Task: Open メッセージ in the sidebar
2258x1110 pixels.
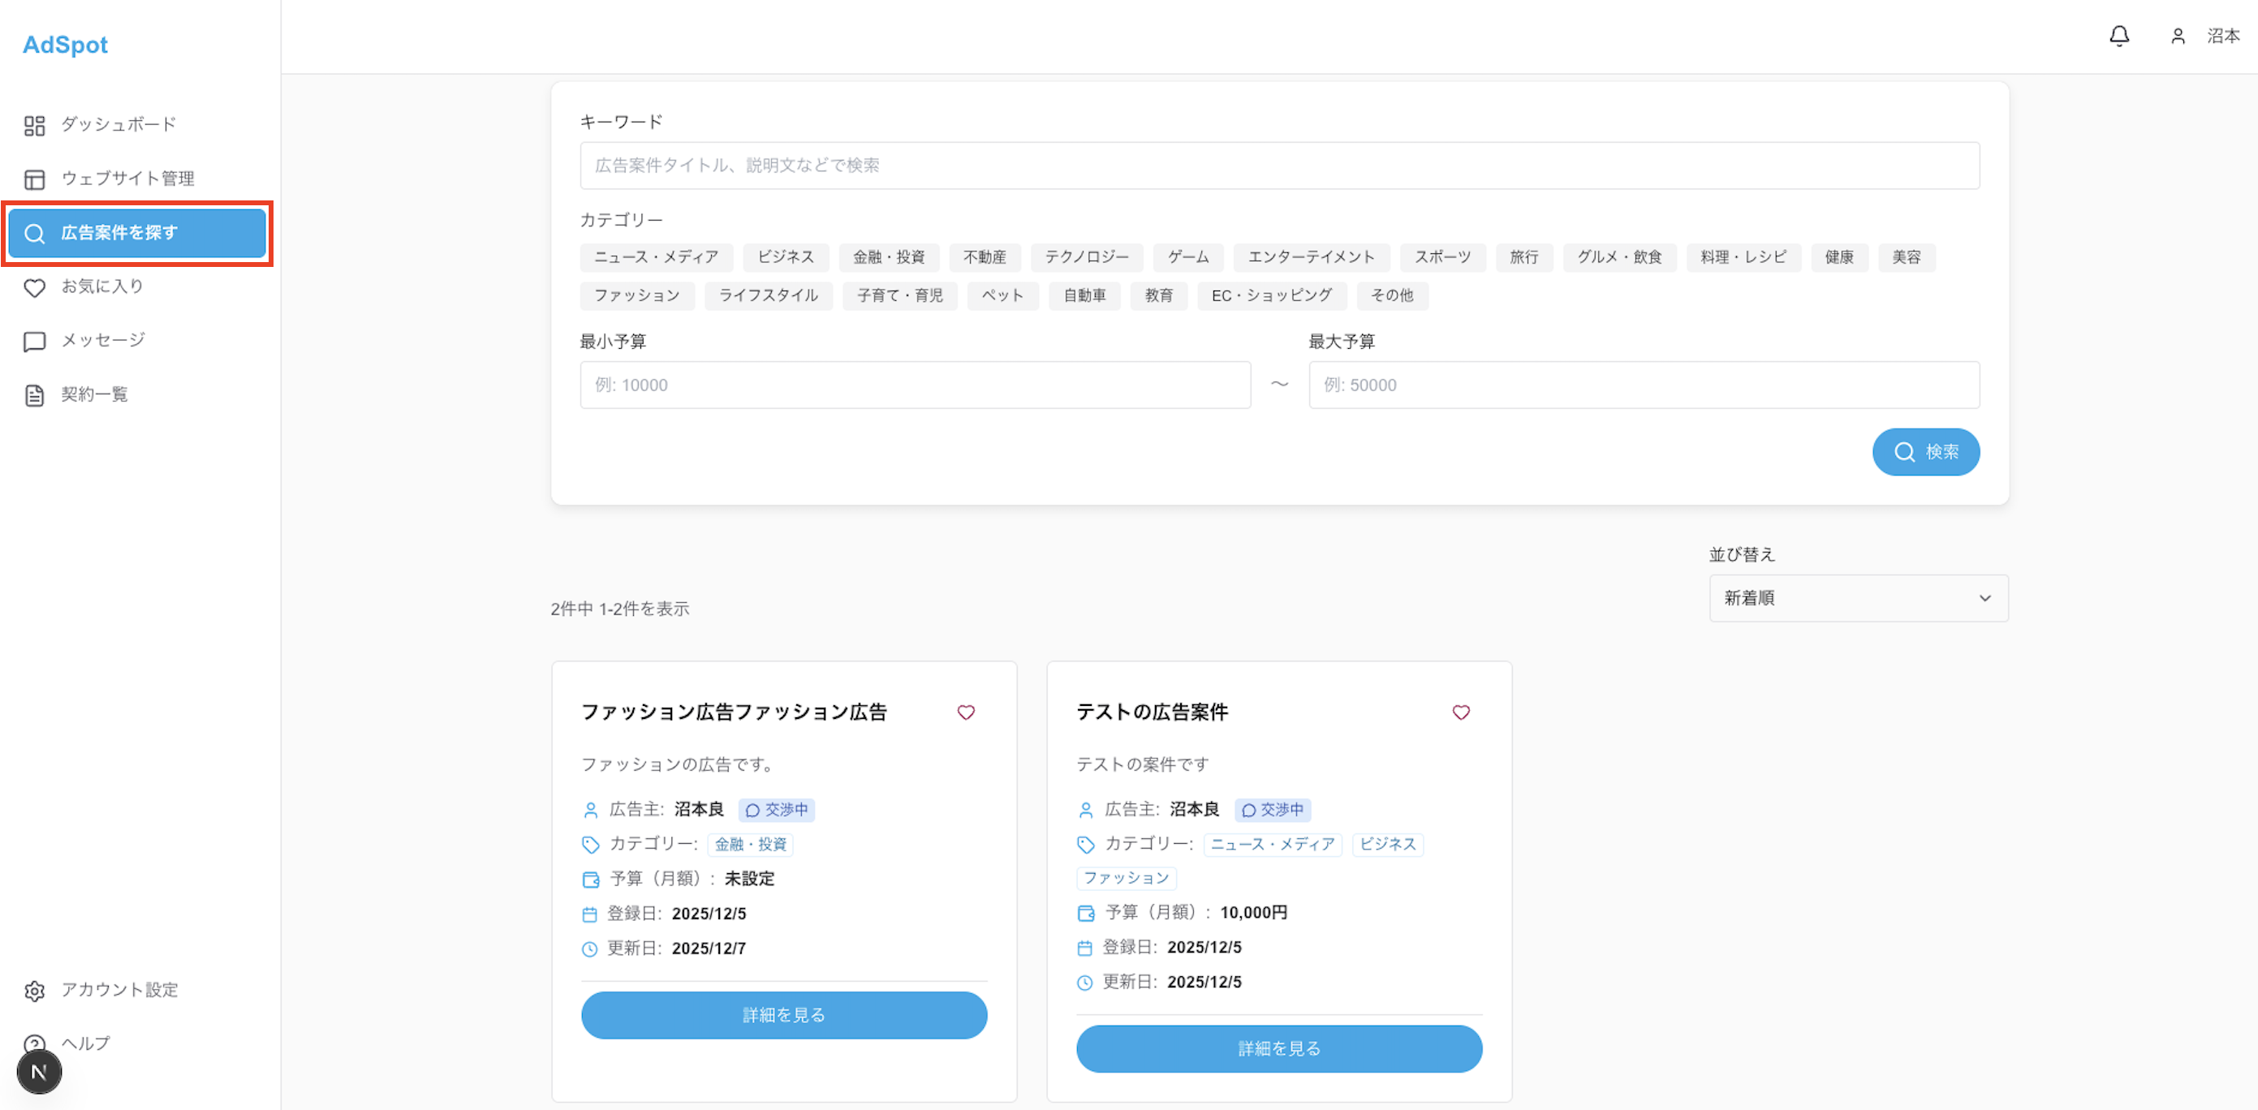Action: point(101,341)
